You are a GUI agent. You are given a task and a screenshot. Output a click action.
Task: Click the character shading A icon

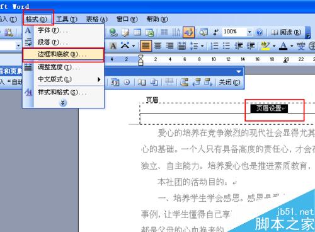pyautogui.click(x=113, y=45)
